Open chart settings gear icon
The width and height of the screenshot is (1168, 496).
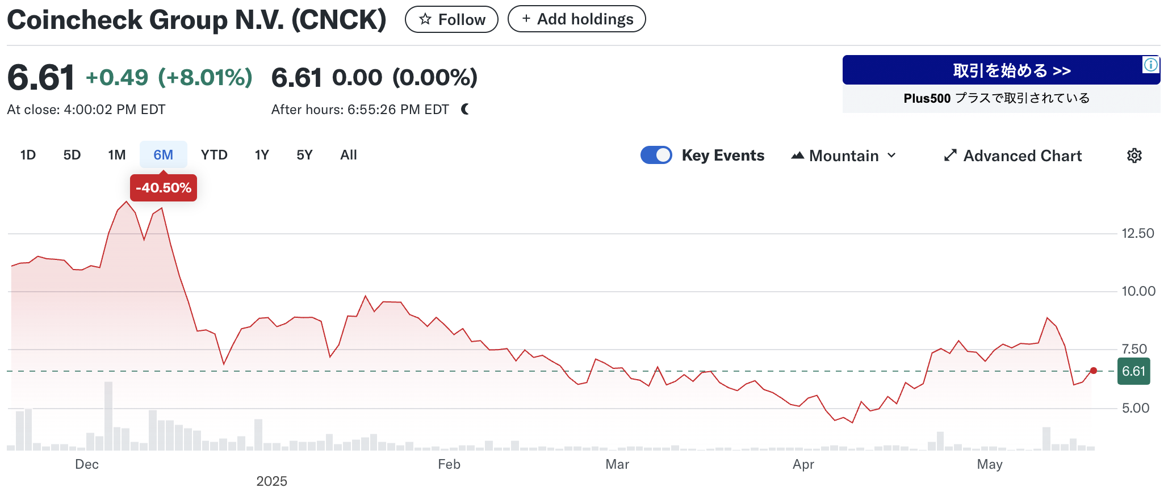[x=1134, y=155]
